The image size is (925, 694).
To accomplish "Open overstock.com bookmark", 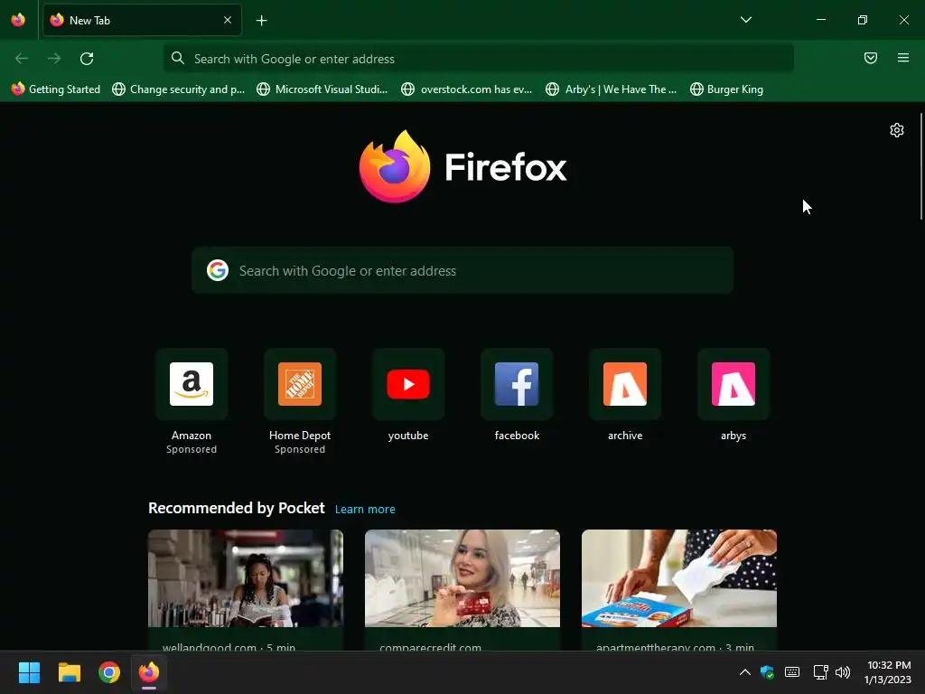I will pyautogui.click(x=467, y=89).
